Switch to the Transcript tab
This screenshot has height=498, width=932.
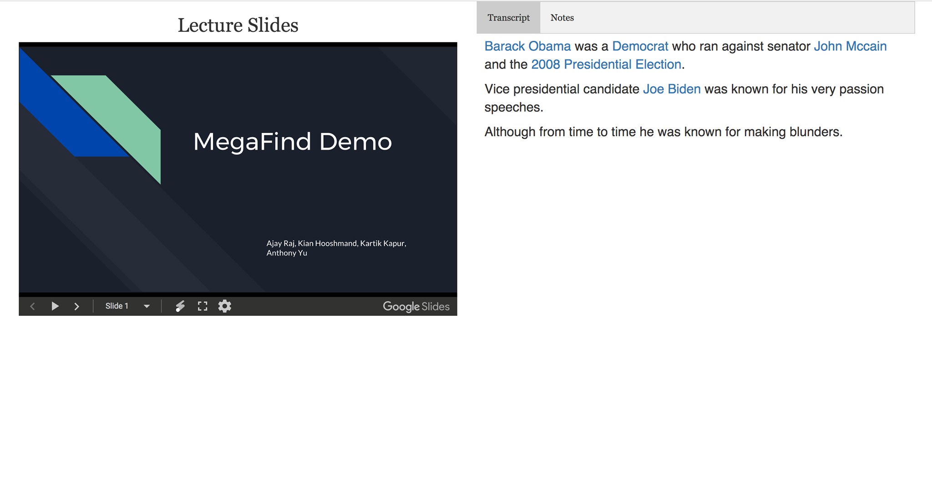pos(508,18)
